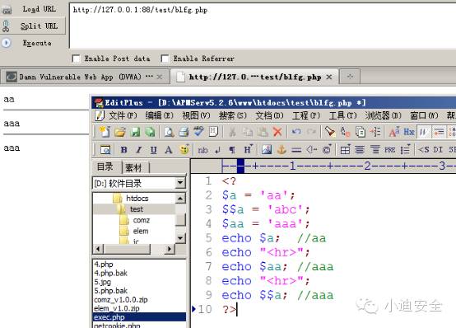Open 工具(T) menu
This screenshot has width=456, height=328.
coord(342,115)
